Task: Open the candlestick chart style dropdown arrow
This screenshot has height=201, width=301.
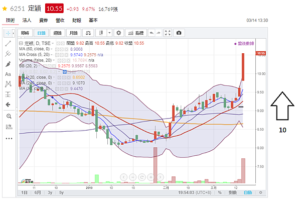Action: (x=109, y=33)
